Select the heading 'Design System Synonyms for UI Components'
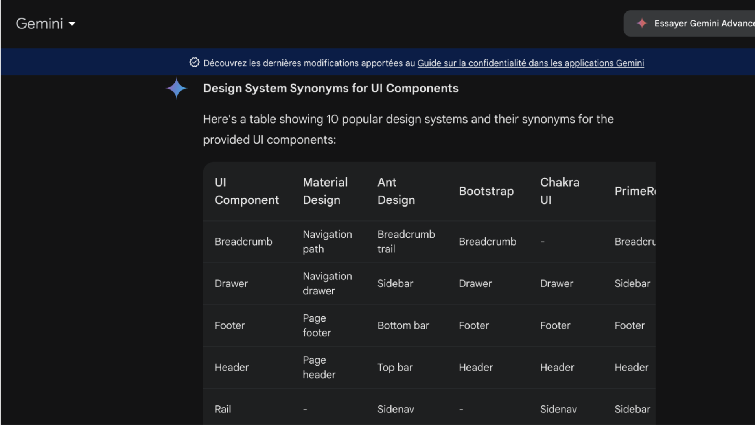 (331, 88)
